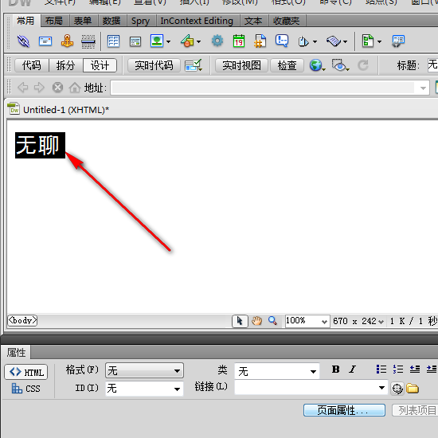Viewport: 438px width, 438px height.
Task: Click the Widget gear icon
Action: (x=217, y=41)
